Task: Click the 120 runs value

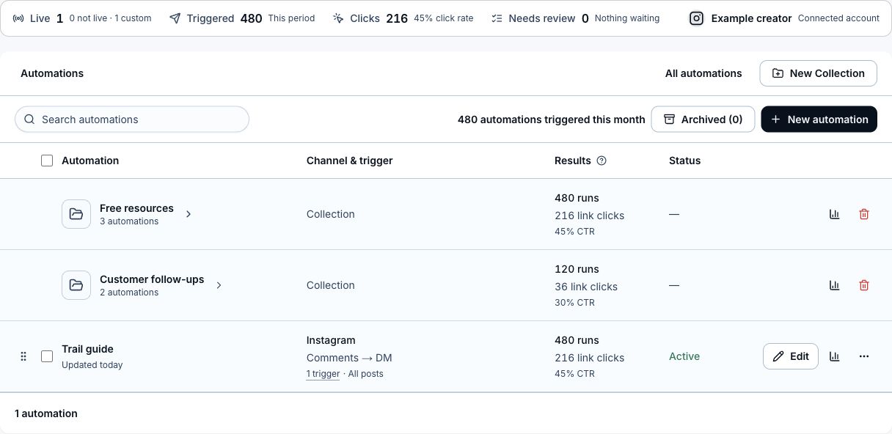Action: point(577,269)
